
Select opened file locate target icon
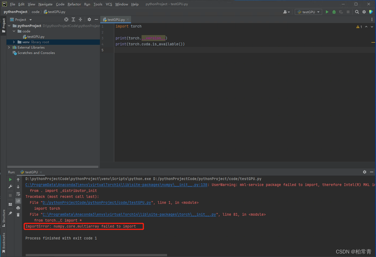point(66,19)
